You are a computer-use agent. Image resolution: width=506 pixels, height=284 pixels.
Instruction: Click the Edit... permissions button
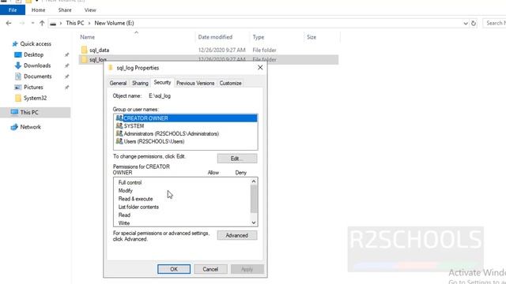click(237, 159)
